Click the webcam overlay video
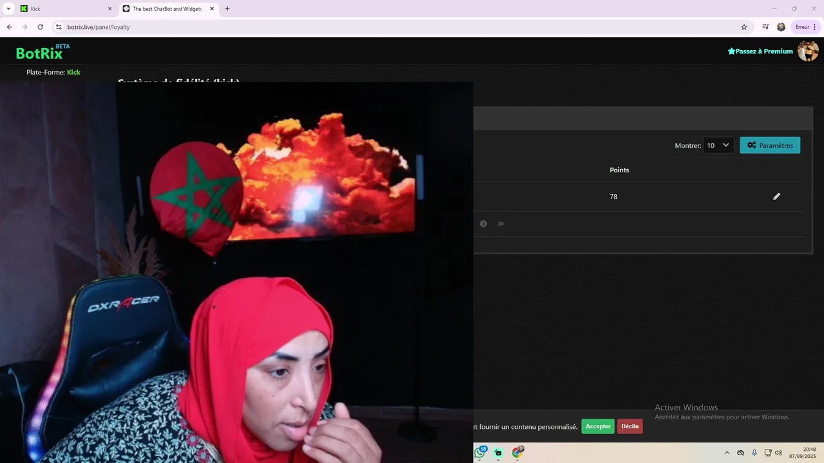Image resolution: width=824 pixels, height=463 pixels. point(236,272)
